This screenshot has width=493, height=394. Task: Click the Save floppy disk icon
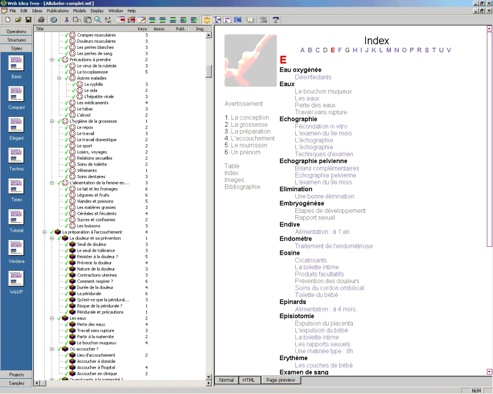(28, 20)
